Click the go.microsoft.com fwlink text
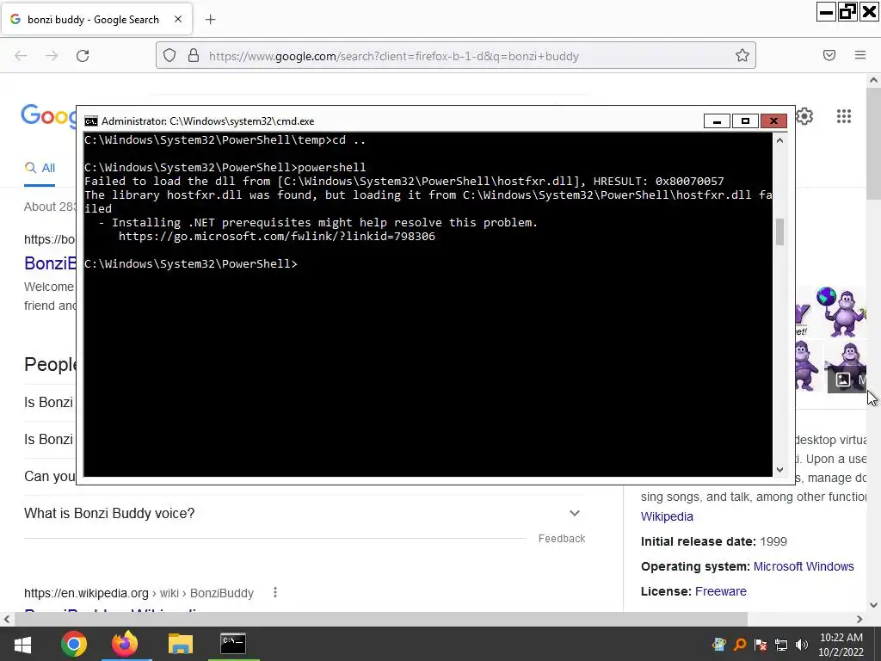 pos(276,237)
